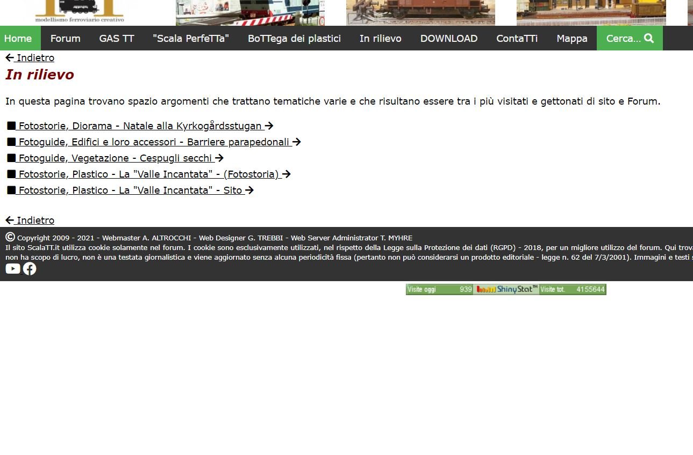Click the Facebook icon in the footer

tap(30, 269)
